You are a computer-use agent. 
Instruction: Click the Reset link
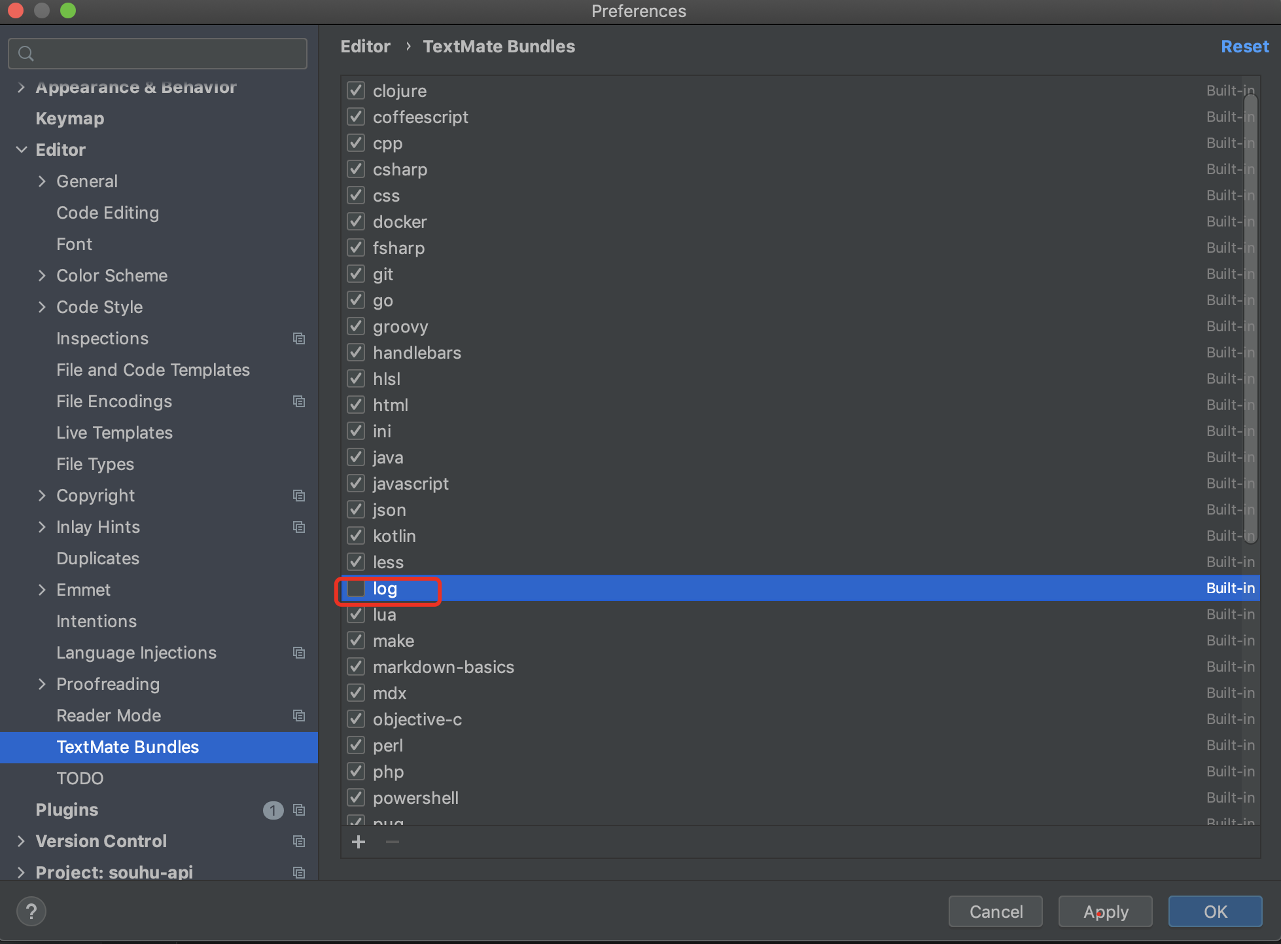[1244, 46]
